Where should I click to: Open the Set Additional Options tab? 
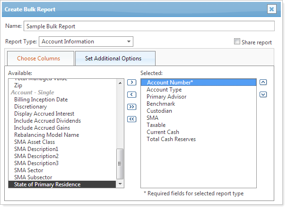tap(113, 59)
